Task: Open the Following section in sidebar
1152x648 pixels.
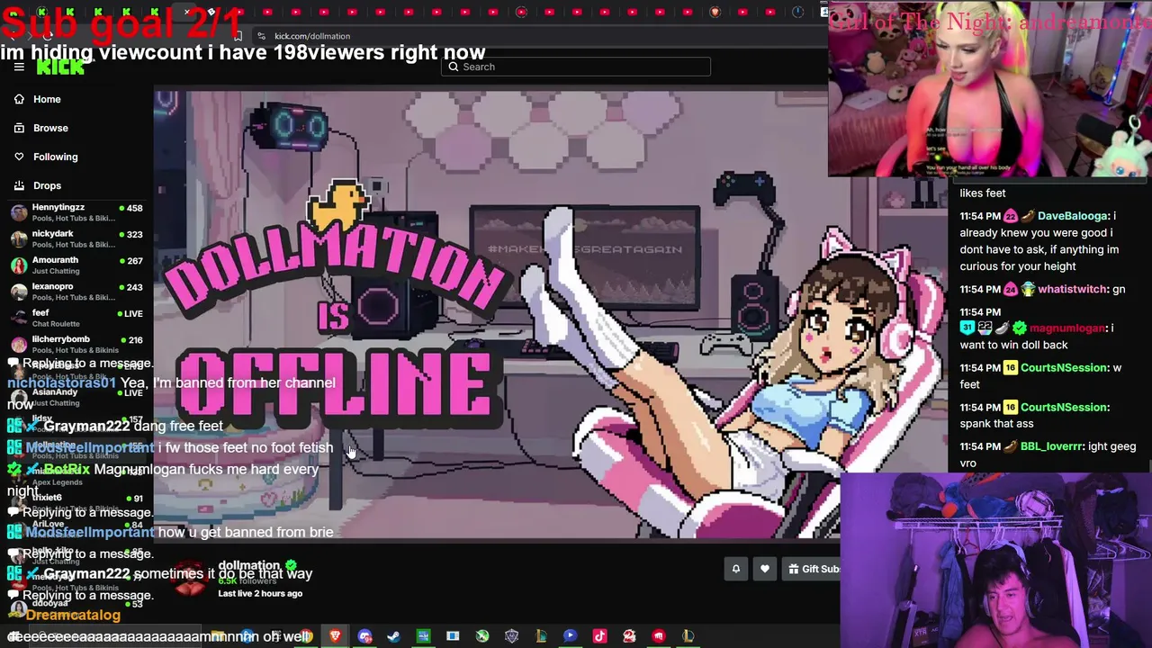Action: [x=55, y=157]
